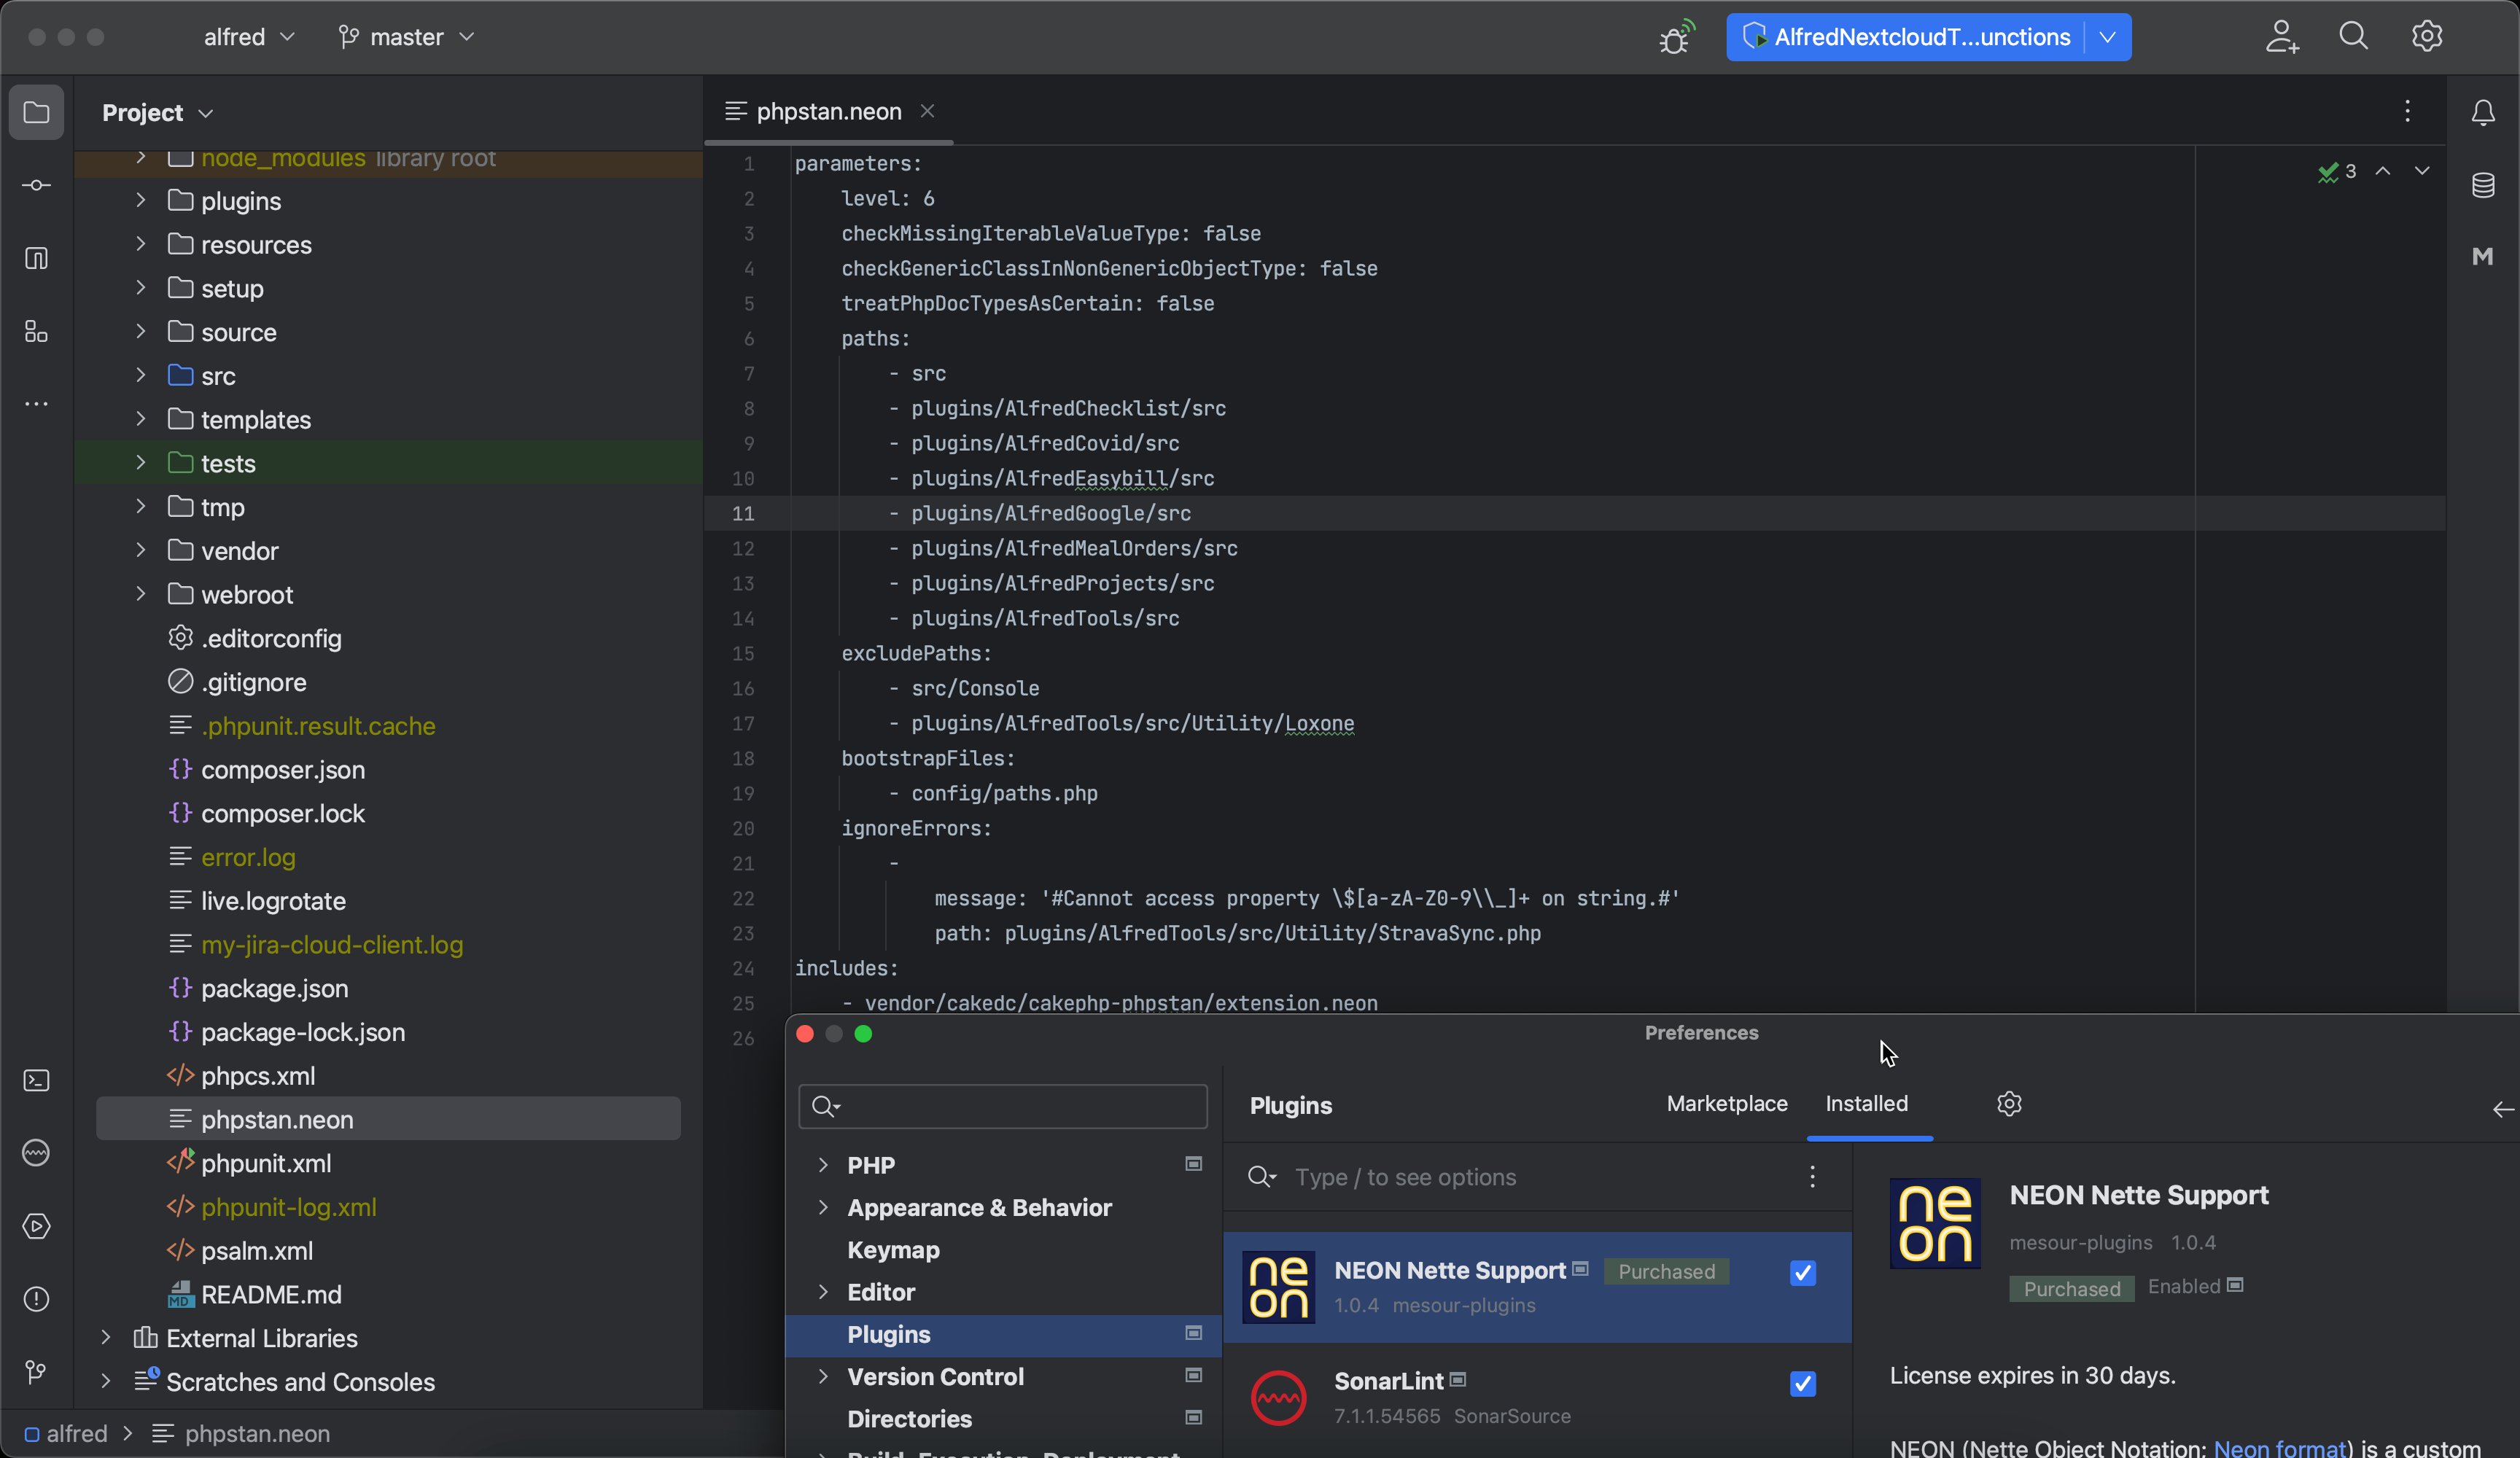This screenshot has width=2520, height=1458.
Task: Open the Problems tool window
Action: [36, 1298]
